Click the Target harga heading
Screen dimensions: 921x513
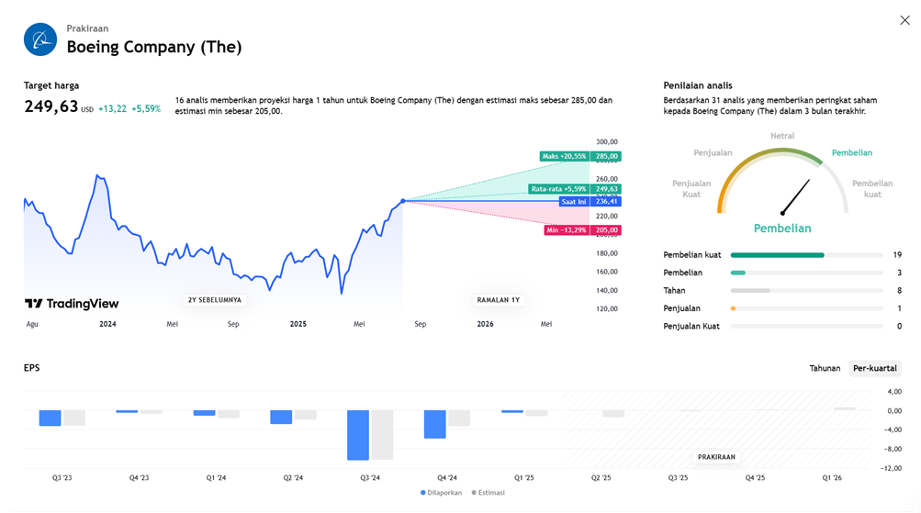(51, 85)
